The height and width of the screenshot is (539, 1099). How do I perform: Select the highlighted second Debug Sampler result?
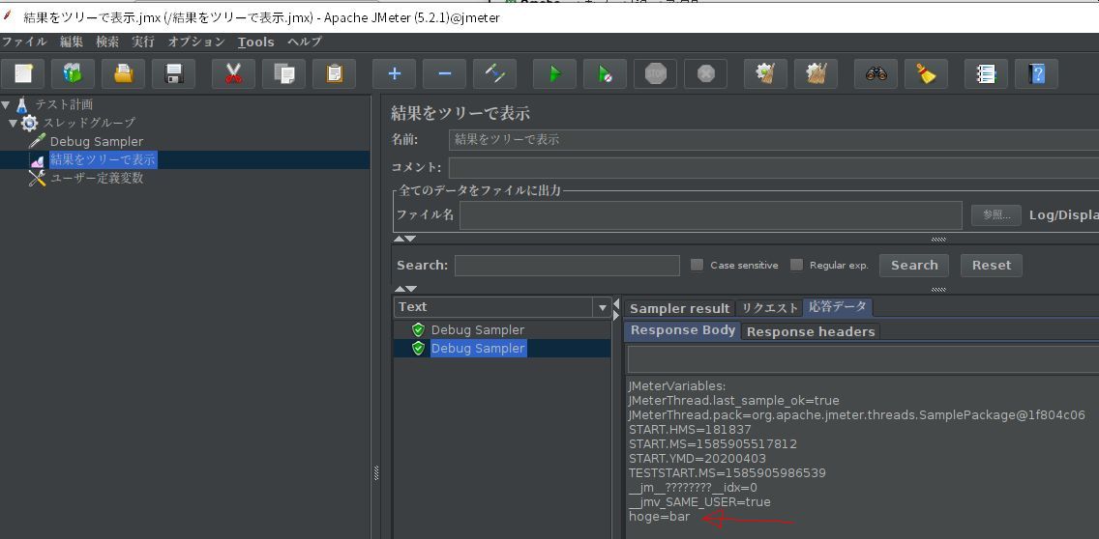coord(477,348)
